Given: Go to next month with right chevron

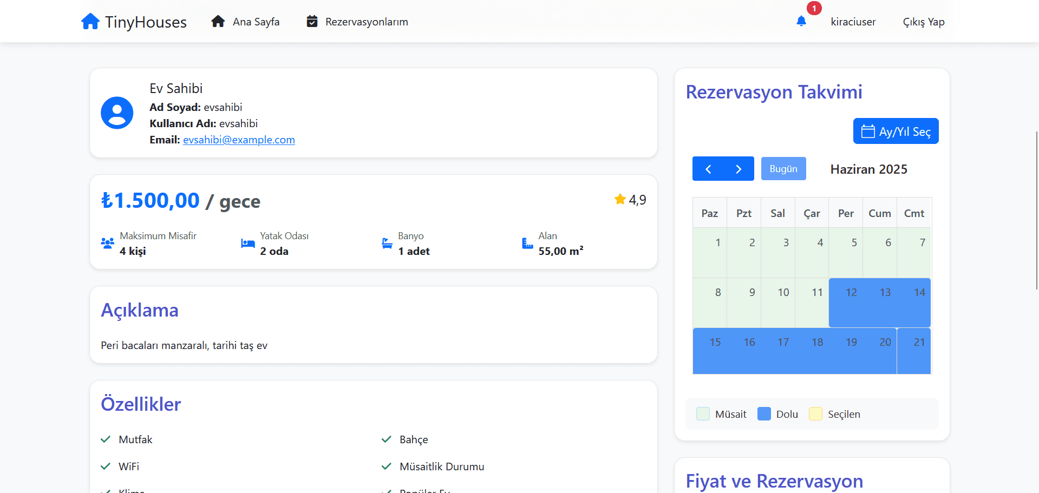Looking at the screenshot, I should tap(739, 169).
